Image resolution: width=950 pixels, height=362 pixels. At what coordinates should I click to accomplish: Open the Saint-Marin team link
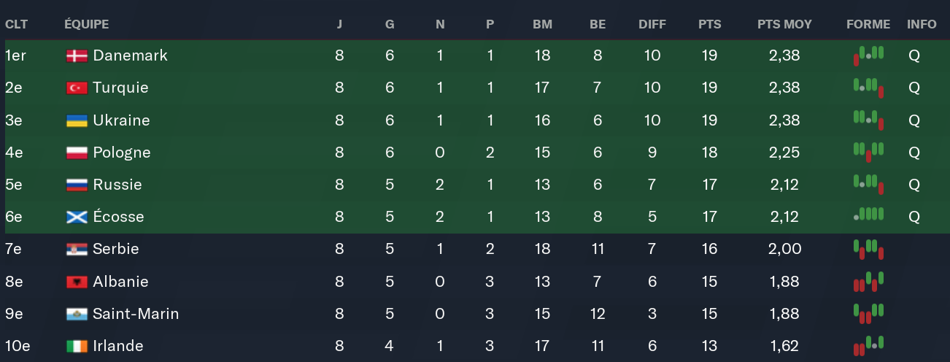[x=136, y=314]
